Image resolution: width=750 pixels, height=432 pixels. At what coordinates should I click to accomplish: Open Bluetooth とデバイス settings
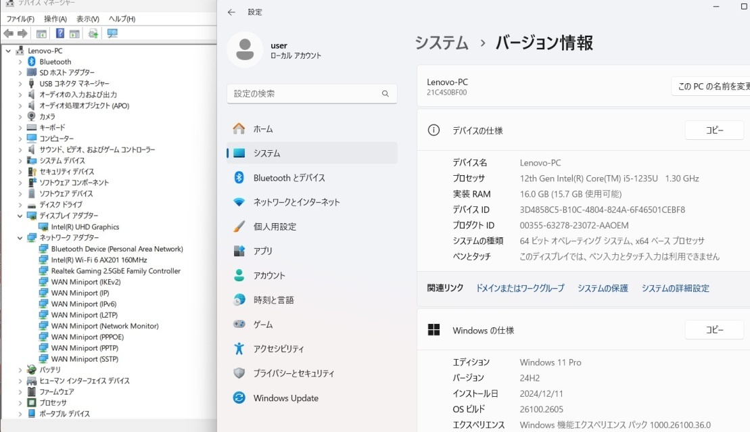pos(291,177)
